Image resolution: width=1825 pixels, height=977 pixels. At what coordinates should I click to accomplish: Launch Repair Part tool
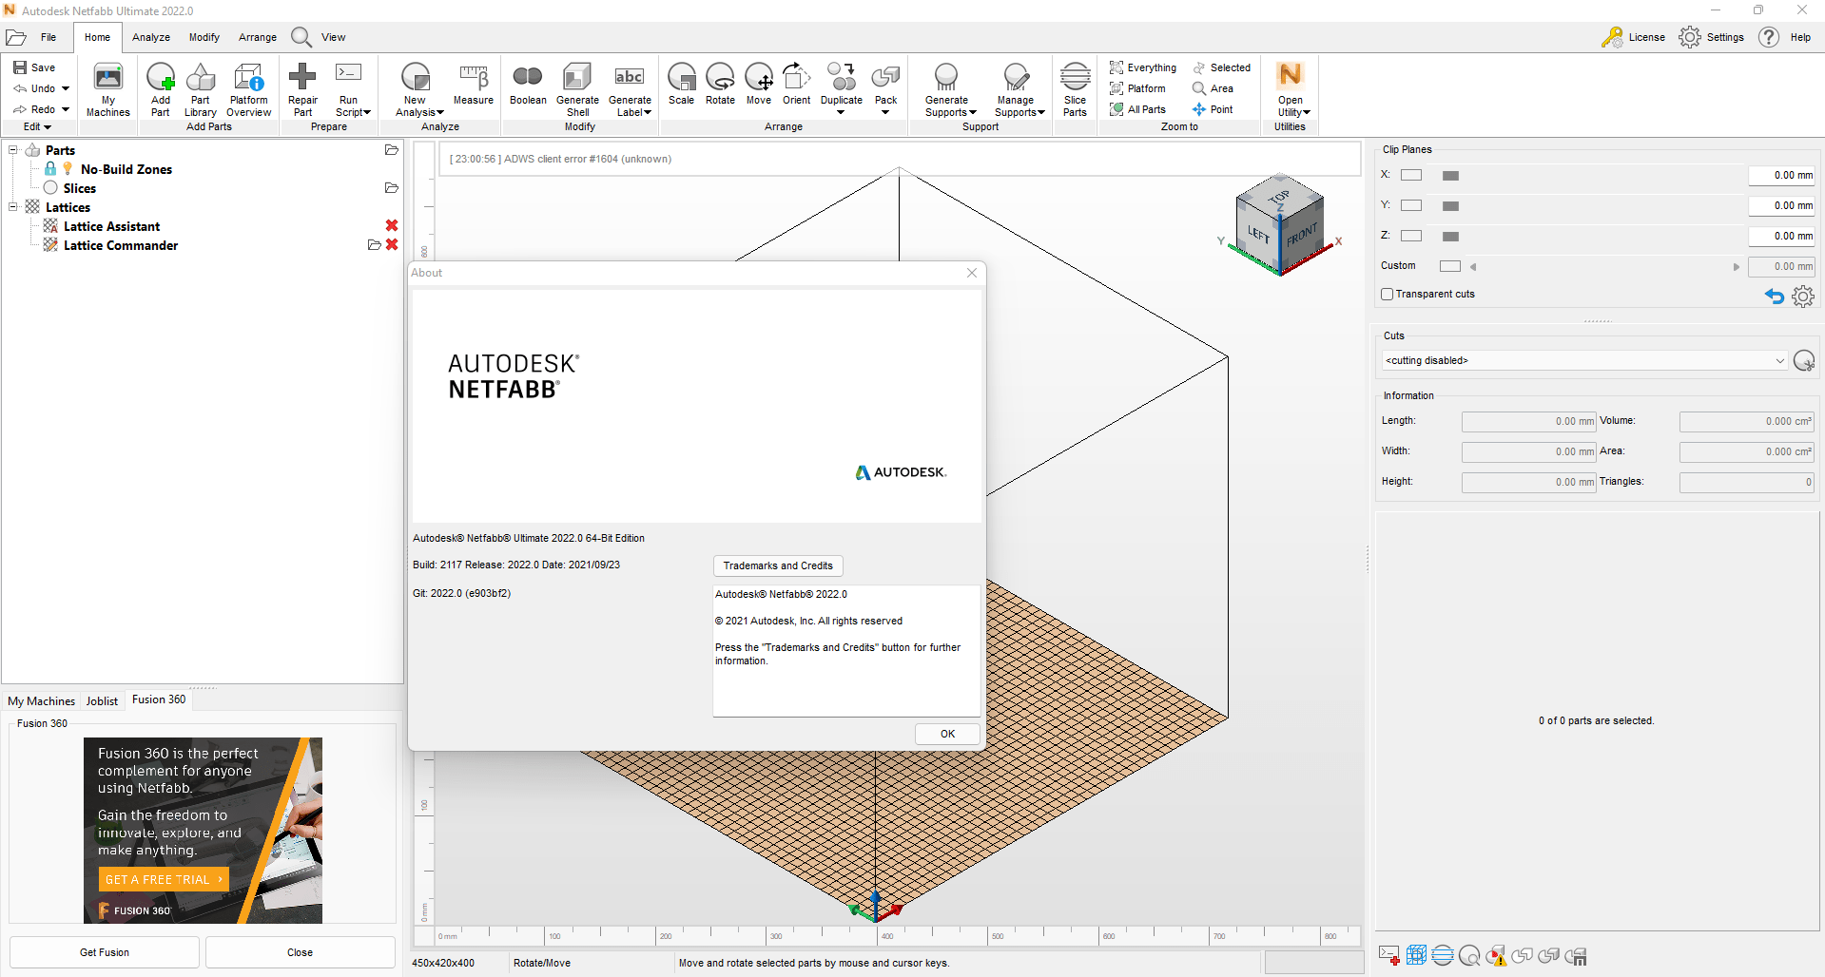point(302,90)
